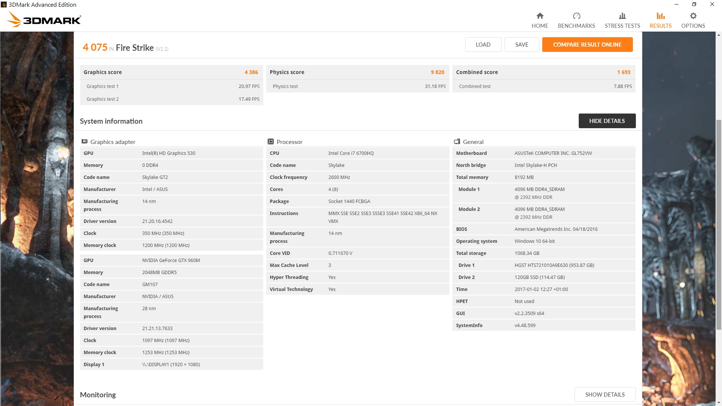This screenshot has width=722, height=406.
Task: Click the vertical scrollbar thumb
Action: click(719, 225)
